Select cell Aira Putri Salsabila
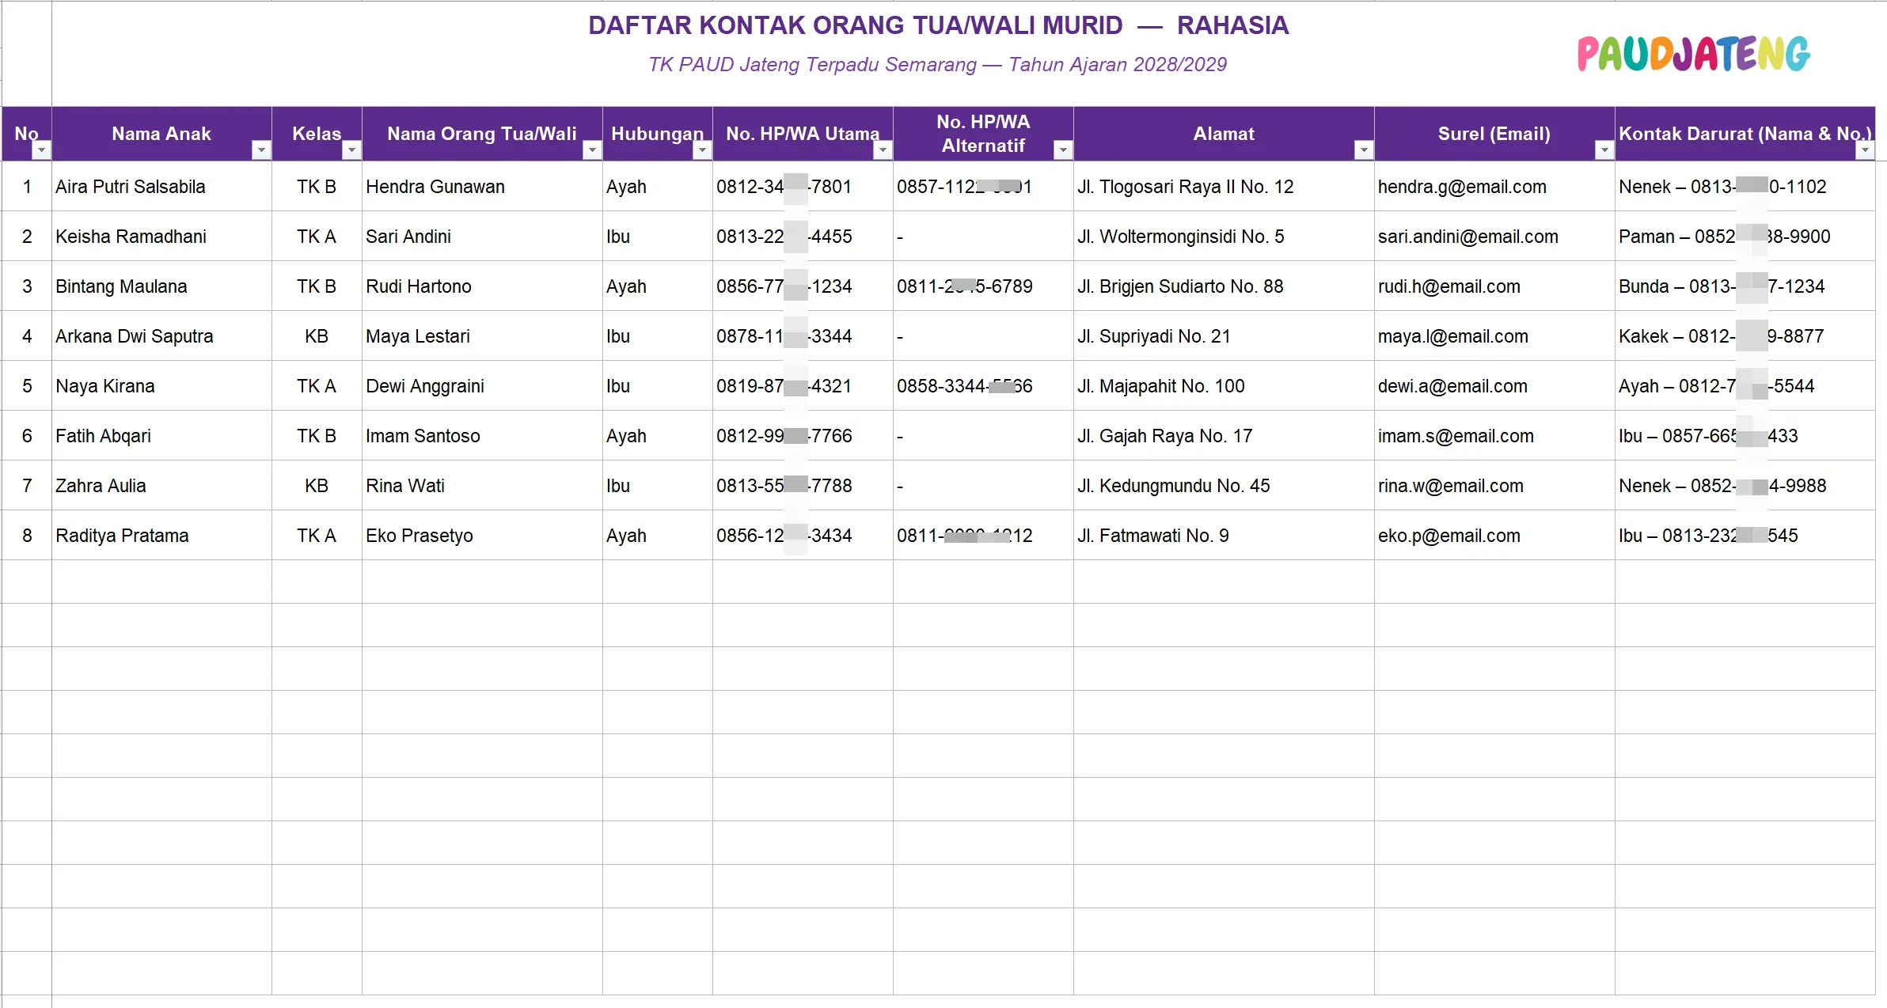The height and width of the screenshot is (1008, 1887). pyautogui.click(x=161, y=187)
